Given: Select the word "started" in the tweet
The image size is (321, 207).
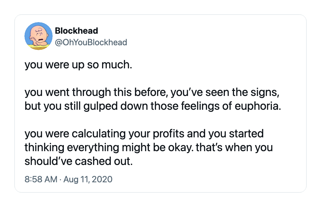Looking at the screenshot, I should (246, 134).
